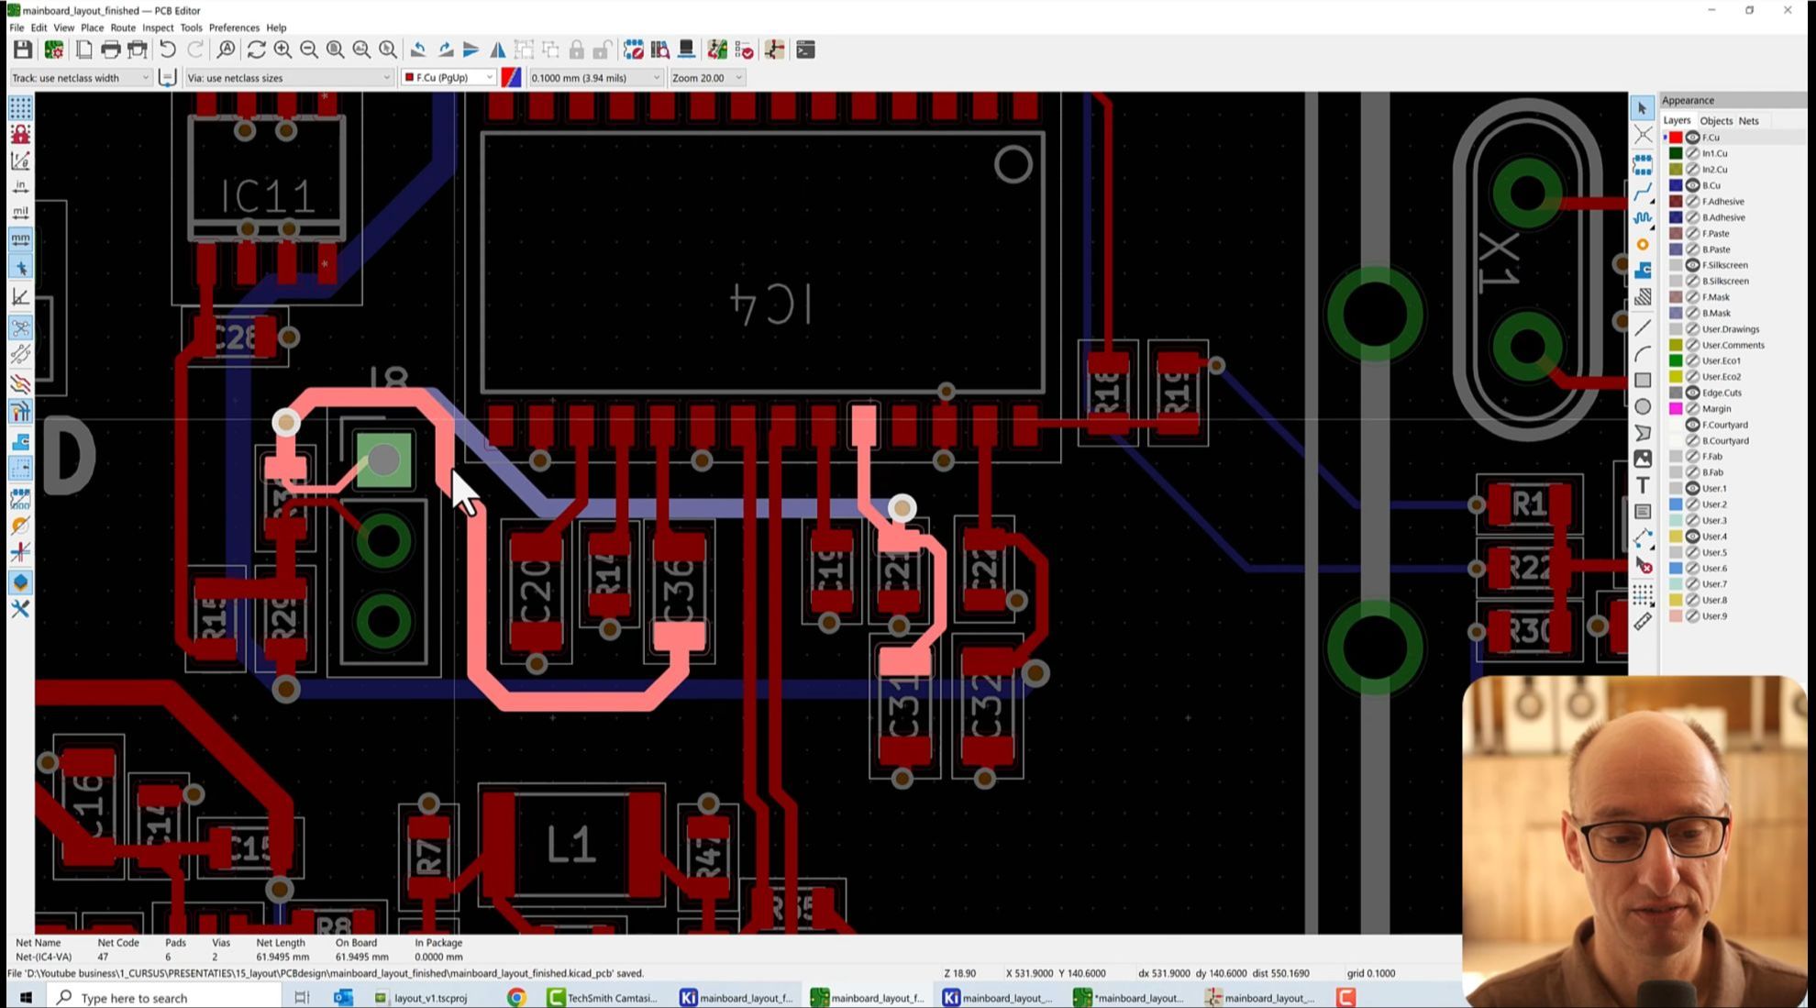Show the In1.Cu layer
The height and width of the screenshot is (1008, 1816).
point(1692,153)
